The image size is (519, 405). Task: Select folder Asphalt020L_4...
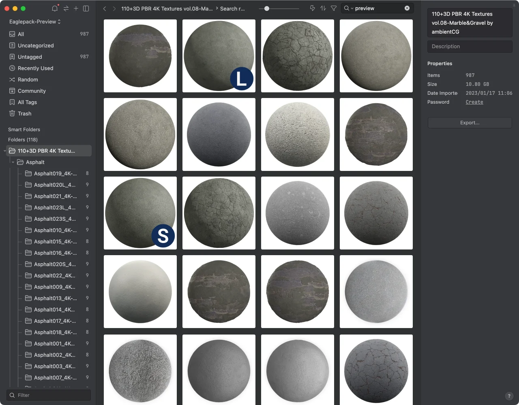(x=55, y=185)
